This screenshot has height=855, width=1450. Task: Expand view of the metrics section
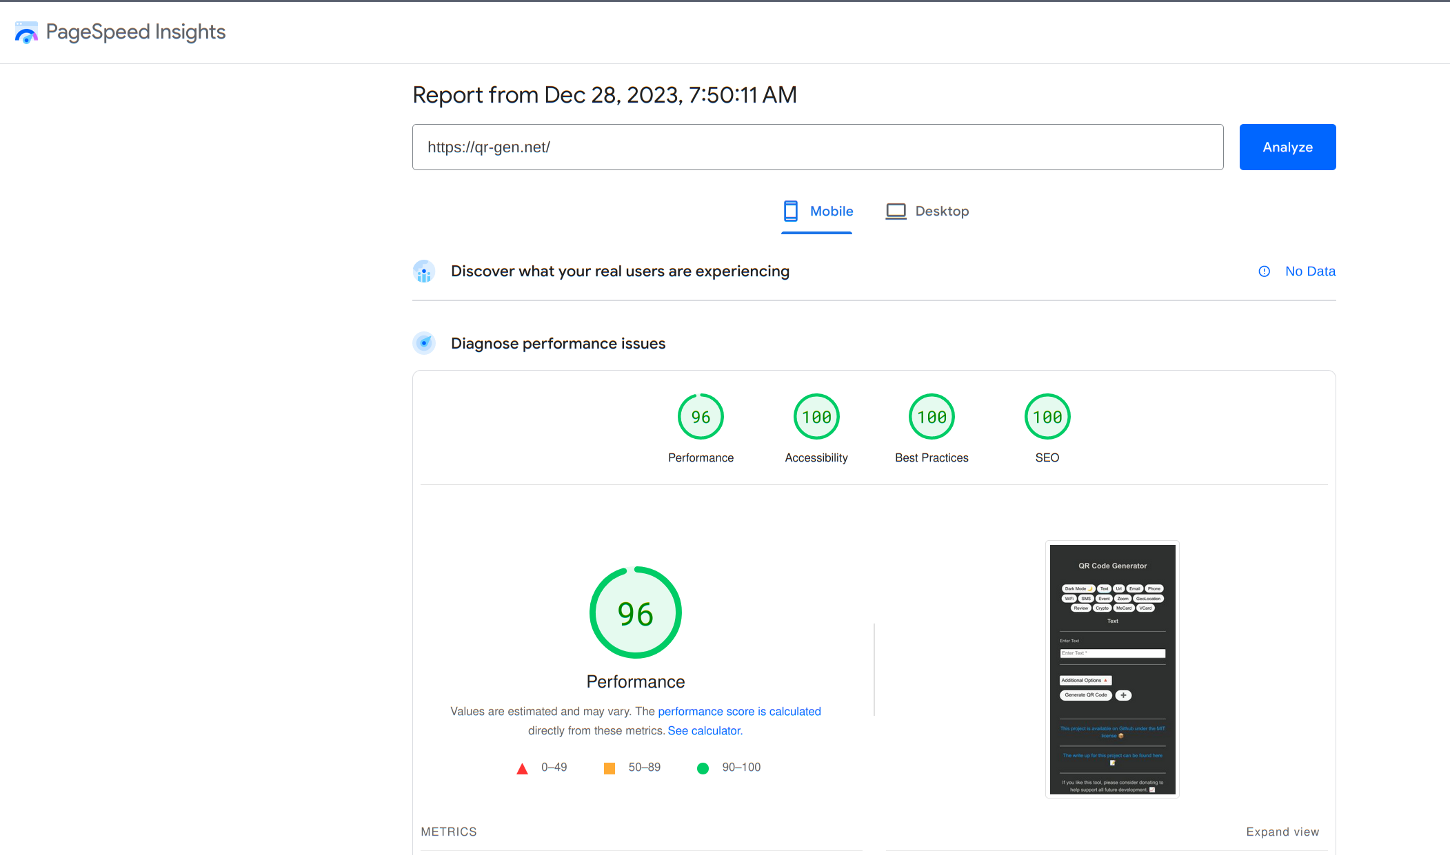point(1282,832)
